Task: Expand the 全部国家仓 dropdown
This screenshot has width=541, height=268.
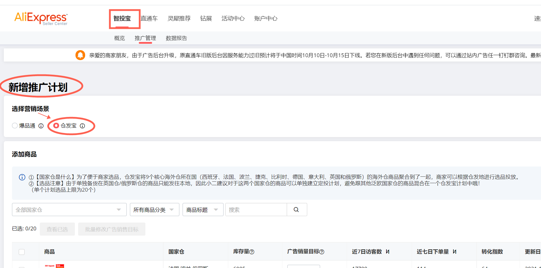Action: [x=69, y=210]
